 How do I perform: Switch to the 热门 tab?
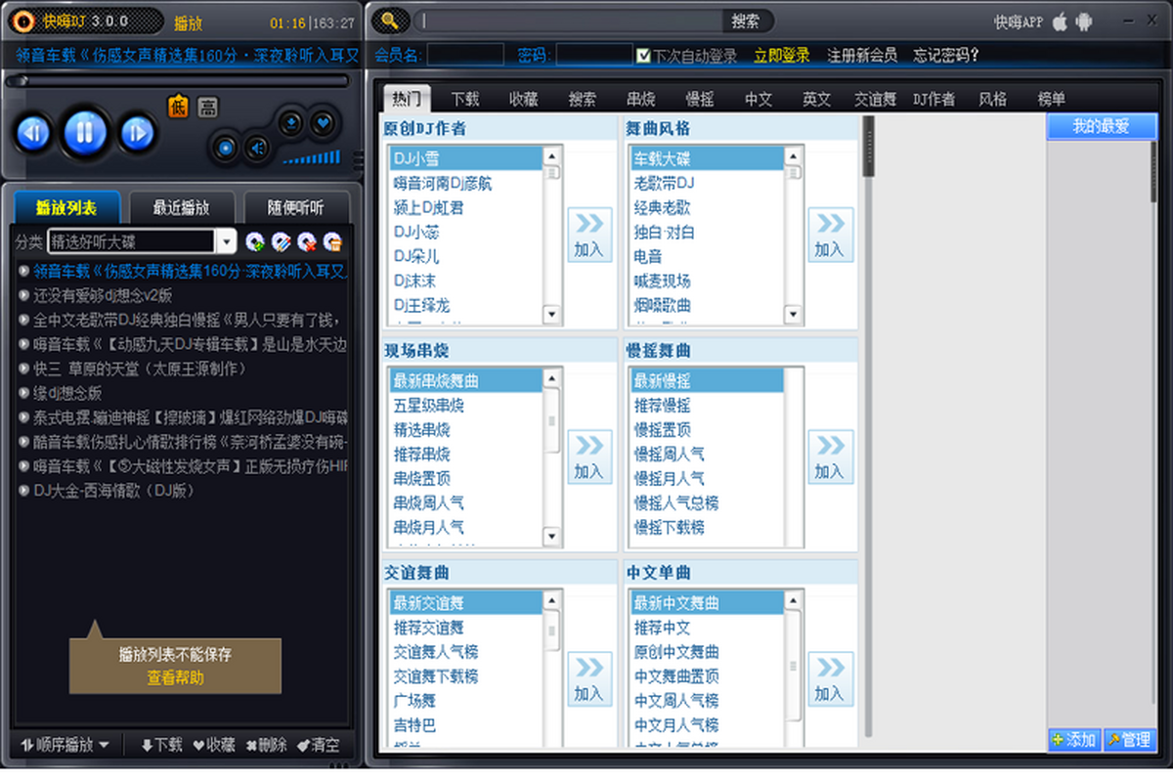coord(407,98)
